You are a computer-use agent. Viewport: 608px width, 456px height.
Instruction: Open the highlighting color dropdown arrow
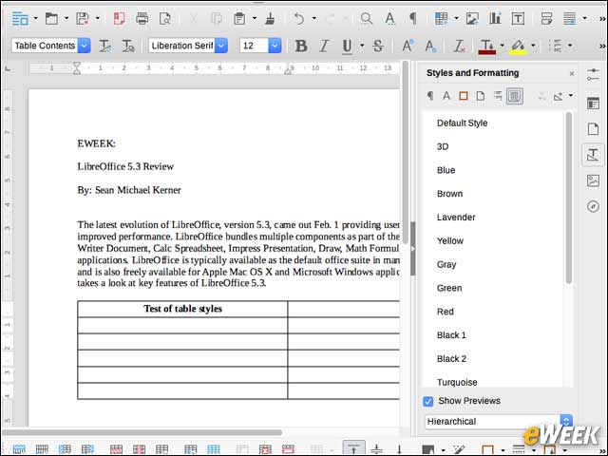(x=534, y=46)
